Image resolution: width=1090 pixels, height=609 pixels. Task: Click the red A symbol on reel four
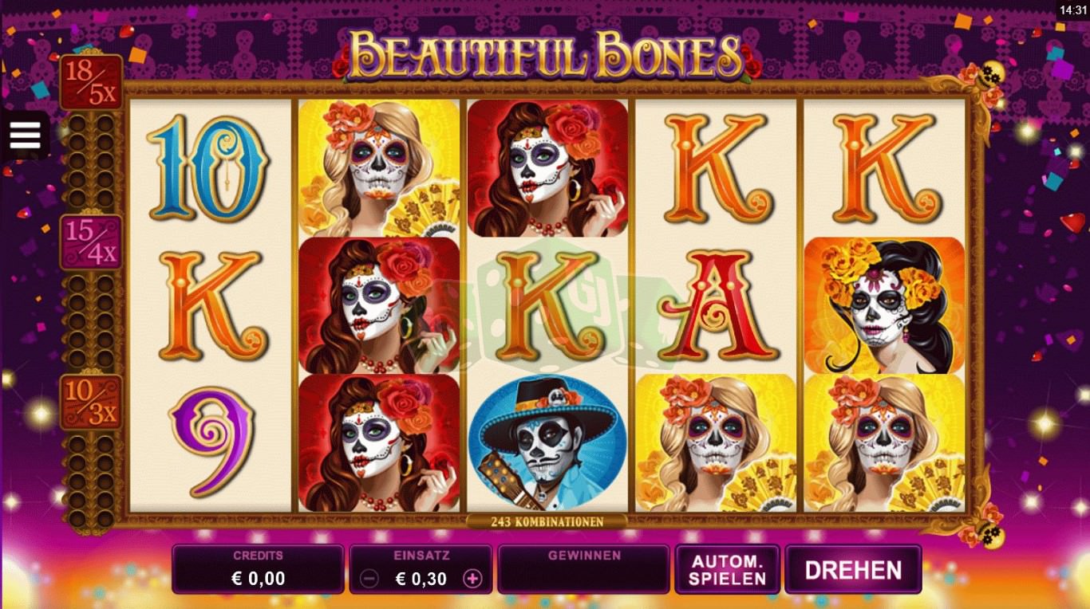[715, 305]
